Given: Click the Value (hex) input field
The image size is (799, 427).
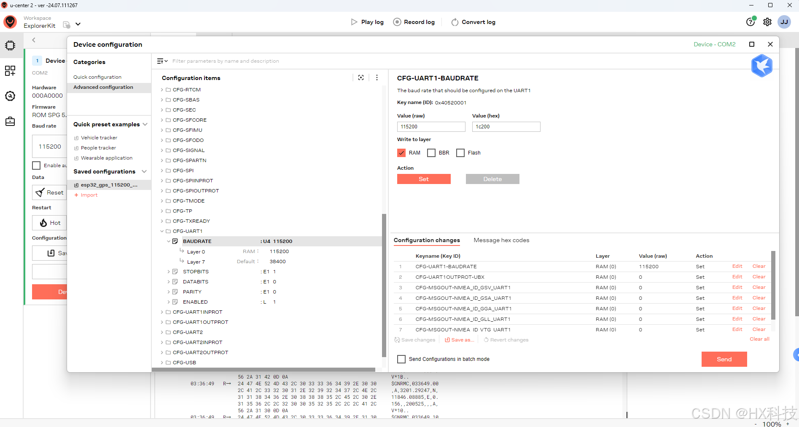Looking at the screenshot, I should click(506, 127).
